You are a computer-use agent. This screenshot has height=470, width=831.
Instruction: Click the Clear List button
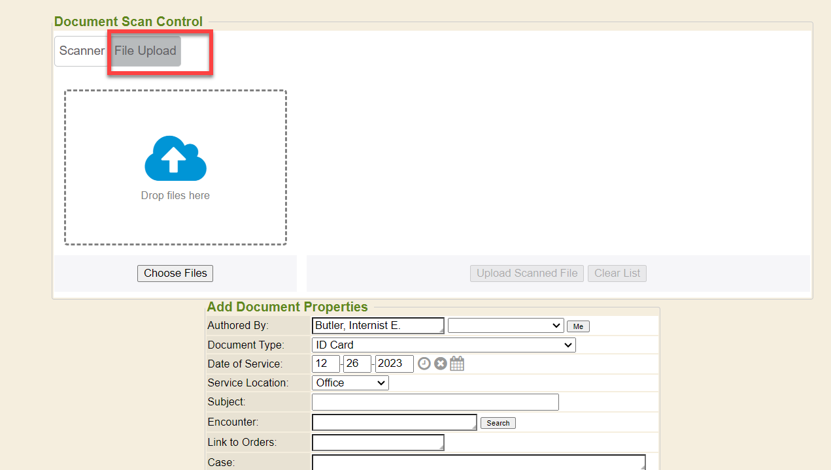(617, 274)
